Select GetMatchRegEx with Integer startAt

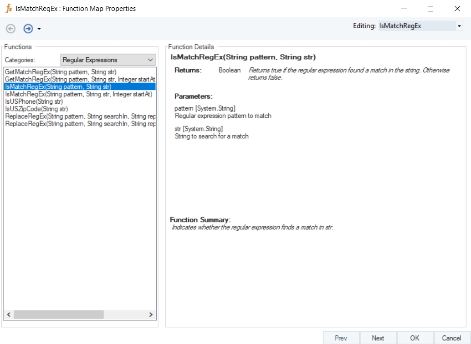[x=80, y=79]
